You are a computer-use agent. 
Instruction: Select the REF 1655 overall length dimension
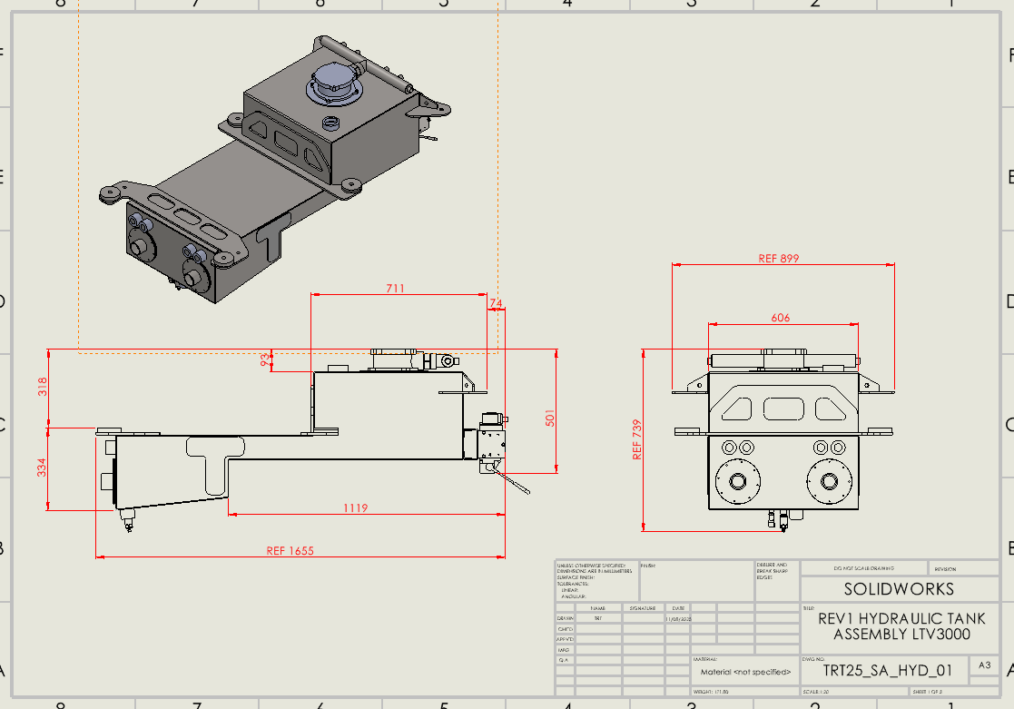[x=290, y=551]
